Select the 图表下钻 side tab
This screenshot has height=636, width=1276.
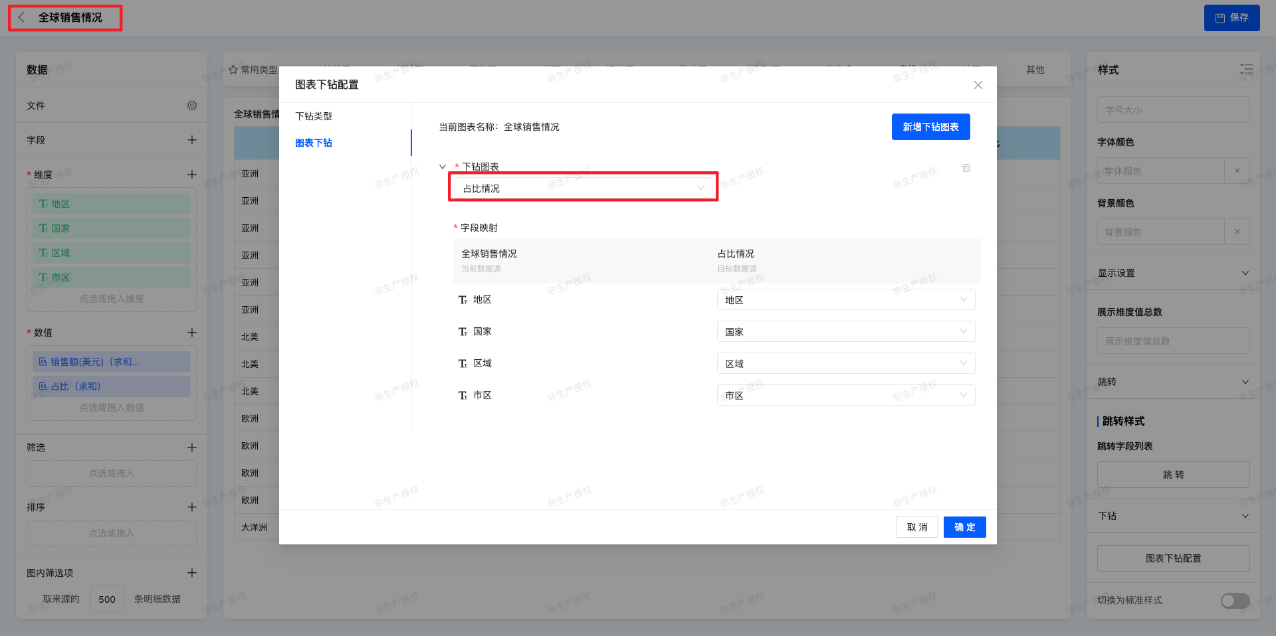(314, 143)
